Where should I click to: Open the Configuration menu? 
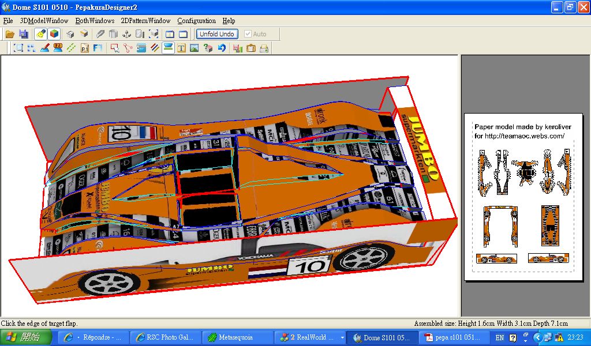[196, 21]
